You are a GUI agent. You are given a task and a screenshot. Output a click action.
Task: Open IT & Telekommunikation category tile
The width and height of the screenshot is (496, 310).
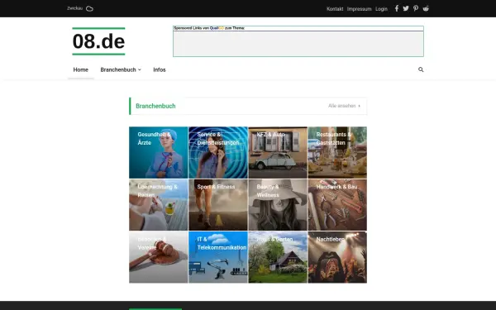[218, 257]
